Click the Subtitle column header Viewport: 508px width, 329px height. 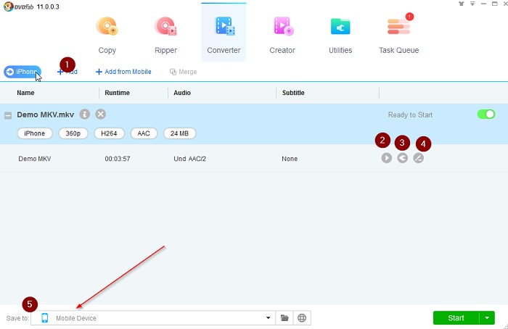point(293,93)
